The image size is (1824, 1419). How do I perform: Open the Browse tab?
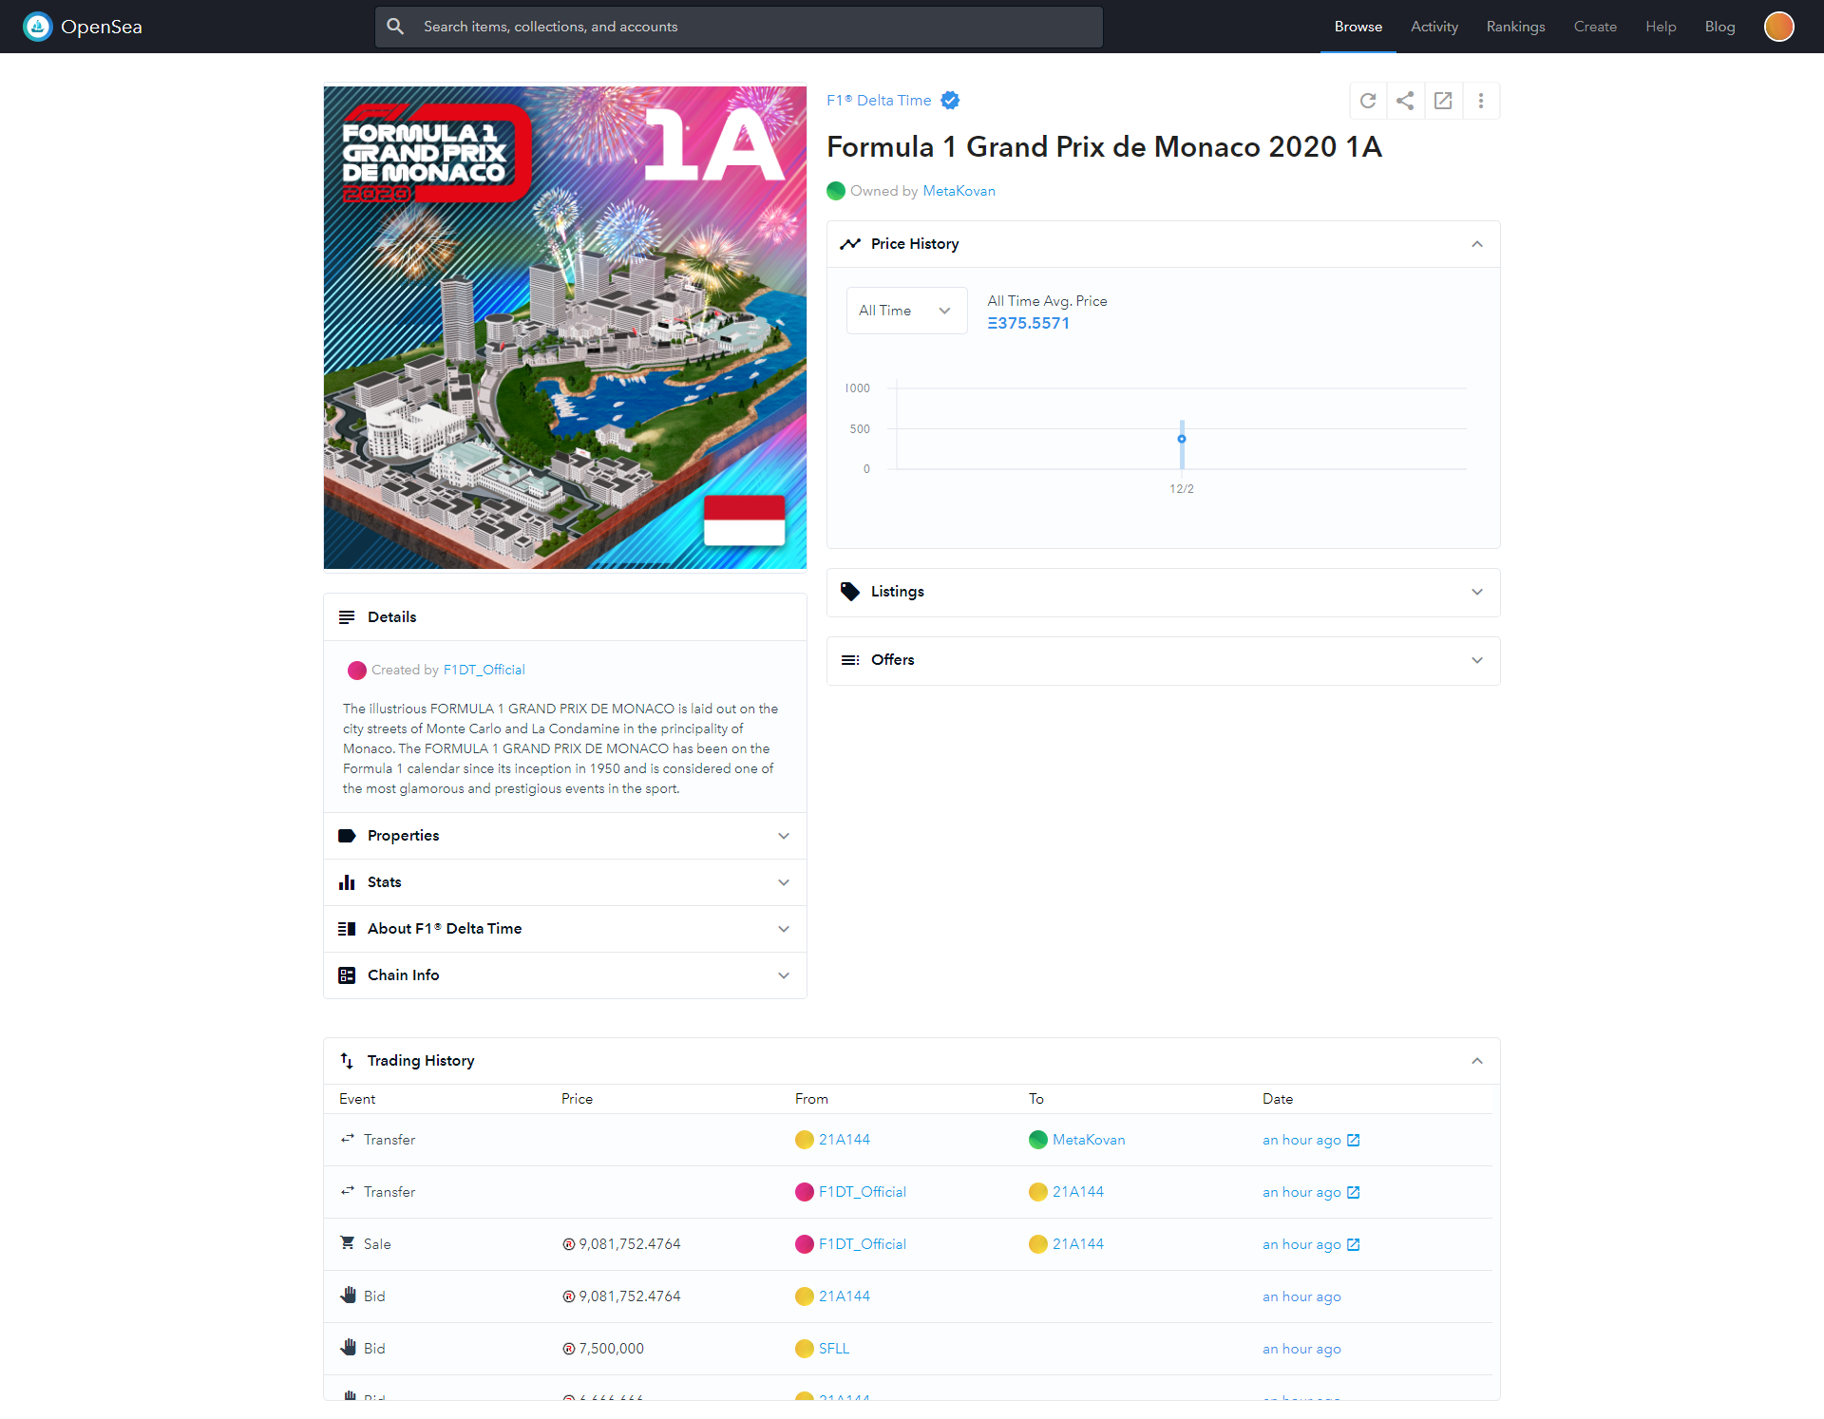1358,27
